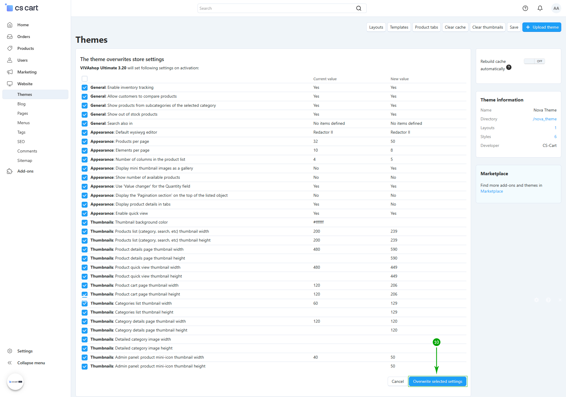Open Add-ons puzzle icon in sidebar

[10, 171]
